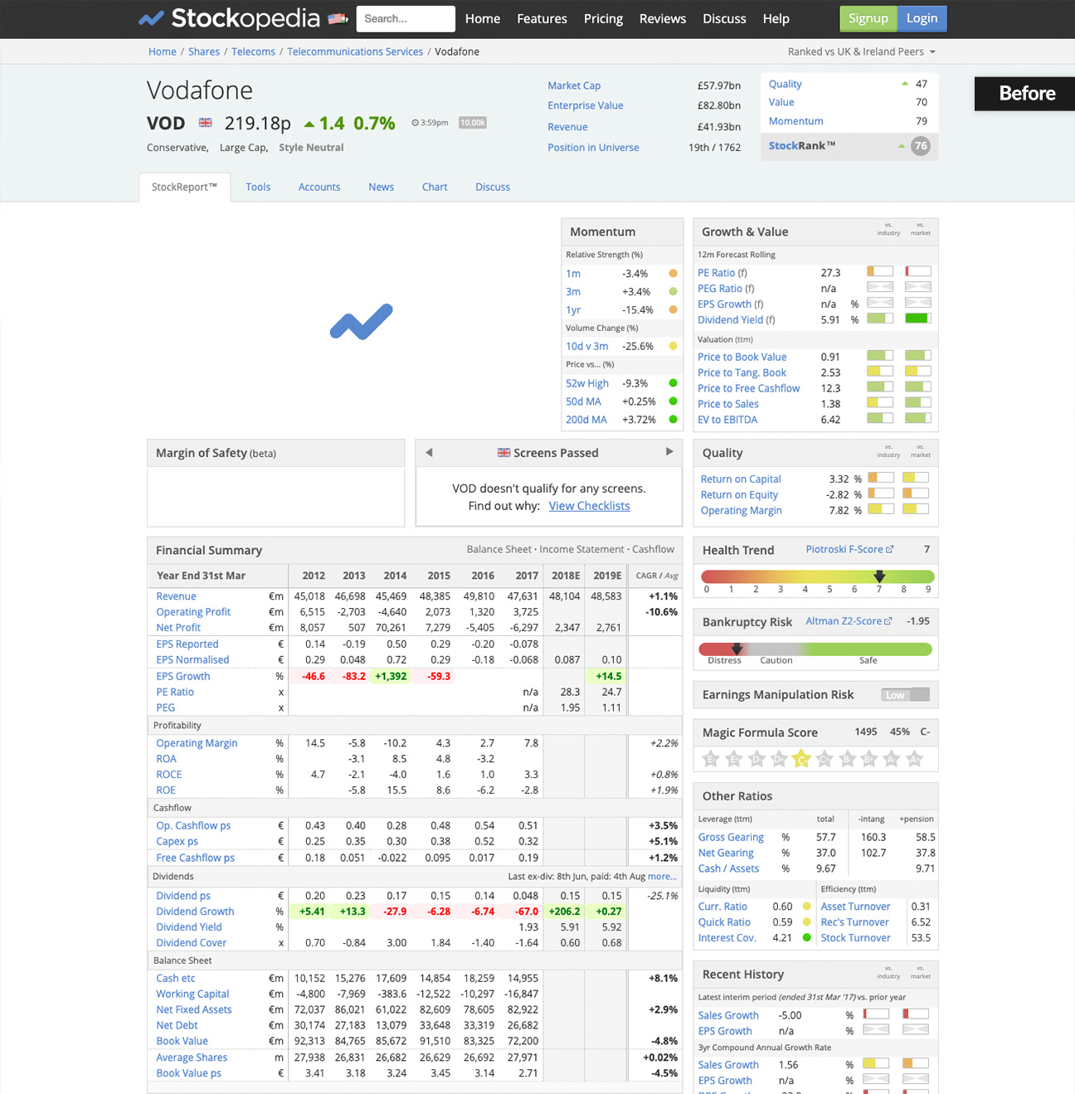Open the US flag region selector
Screen dimensions: 1075x1094
338,18
